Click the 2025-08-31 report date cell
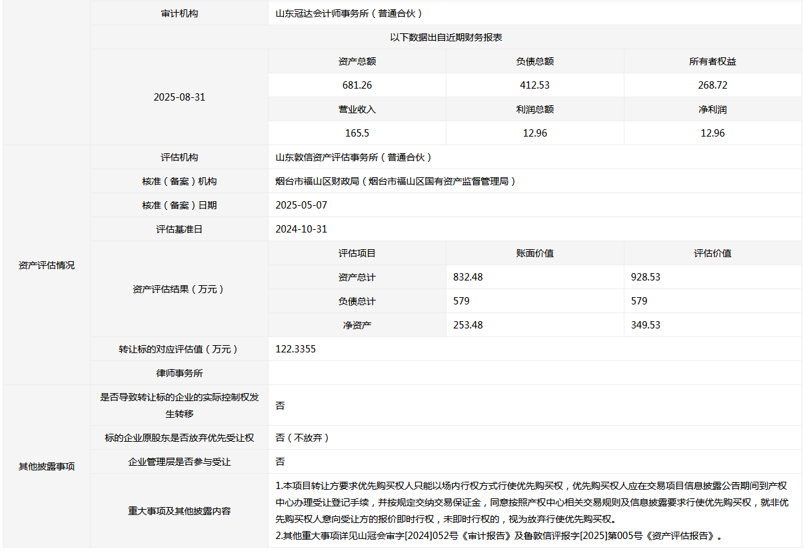Image resolution: width=805 pixels, height=551 pixels. click(x=179, y=97)
